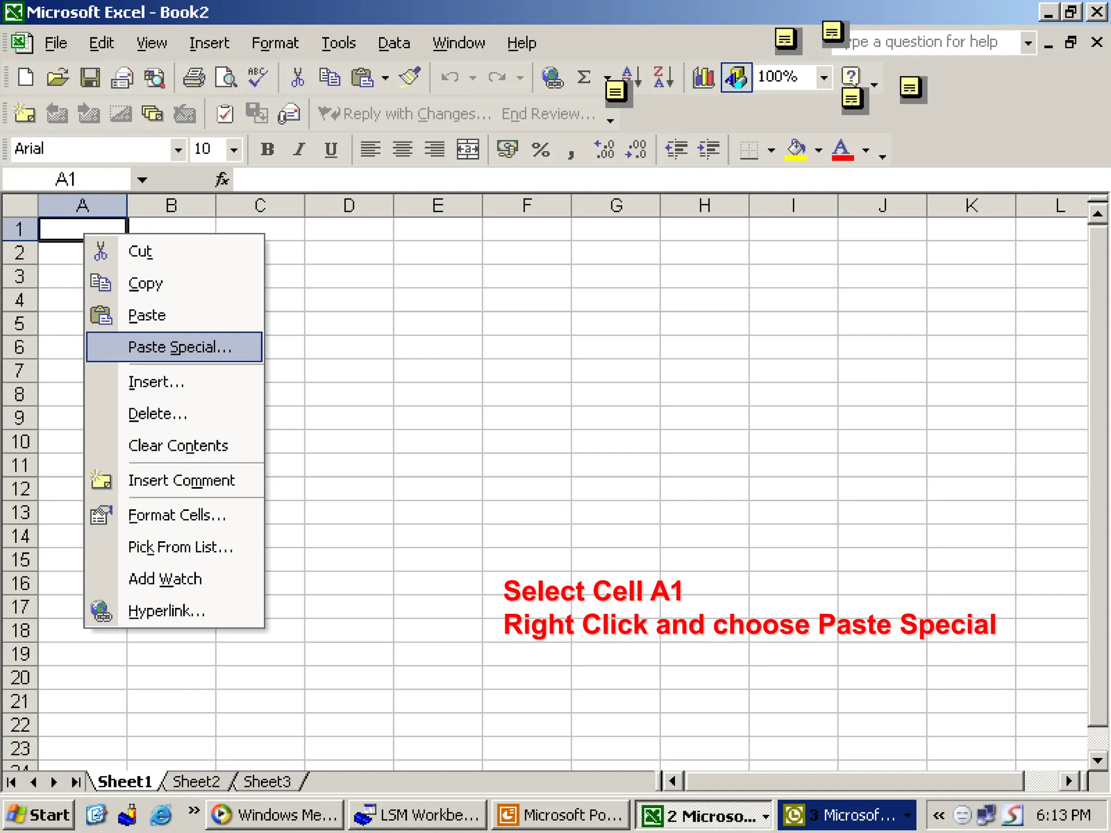Image resolution: width=1111 pixels, height=833 pixels.
Task: Expand the Arial font name dropdown
Action: [x=178, y=150]
